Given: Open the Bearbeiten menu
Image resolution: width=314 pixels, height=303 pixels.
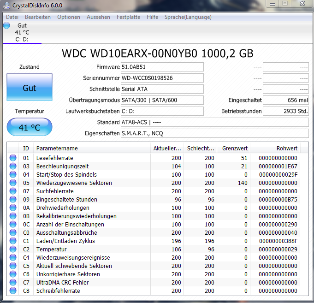Looking at the screenshot, I should click(x=38, y=17).
